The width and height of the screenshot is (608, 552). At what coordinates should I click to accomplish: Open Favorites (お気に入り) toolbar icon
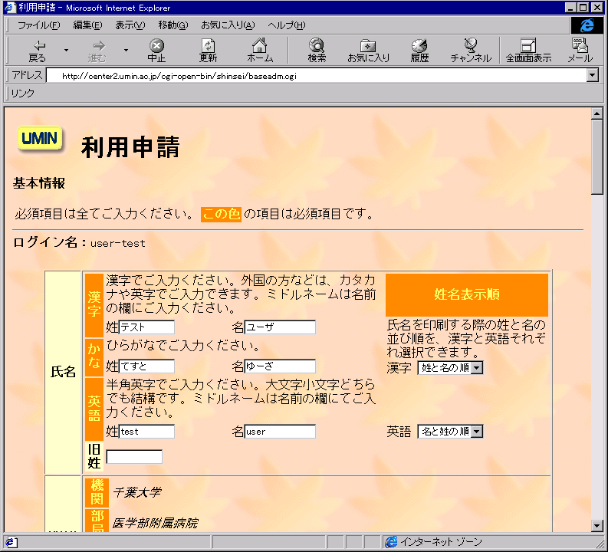pyautogui.click(x=368, y=51)
